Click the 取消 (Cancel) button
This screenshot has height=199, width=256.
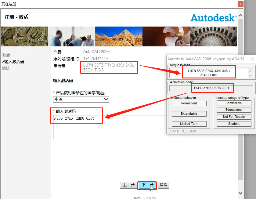point(164,185)
